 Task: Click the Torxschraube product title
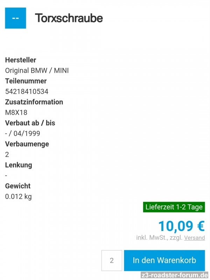[69, 18]
